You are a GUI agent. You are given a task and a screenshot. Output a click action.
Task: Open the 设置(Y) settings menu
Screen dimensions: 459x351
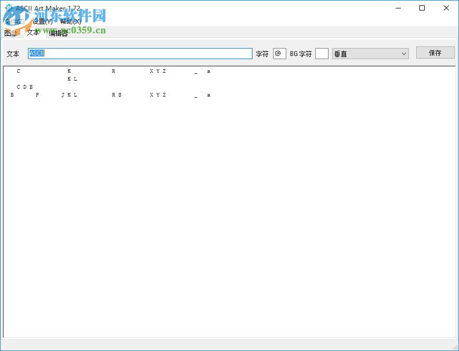pos(42,21)
